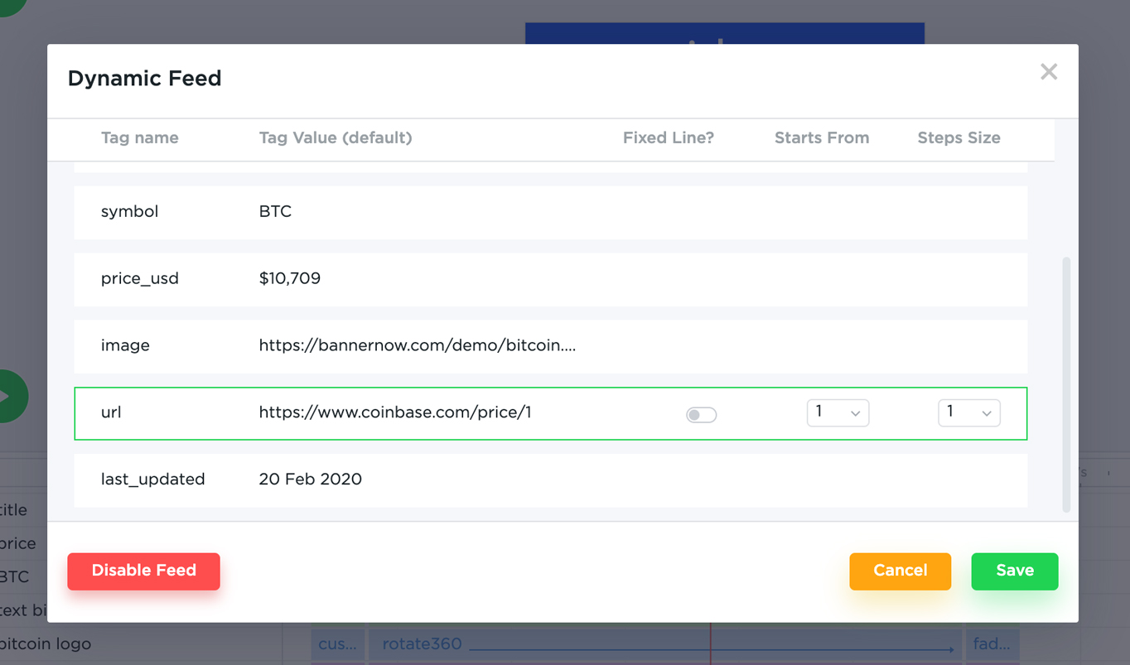Click the orange Cancel button
Screen dimensions: 1130x665
click(900, 571)
